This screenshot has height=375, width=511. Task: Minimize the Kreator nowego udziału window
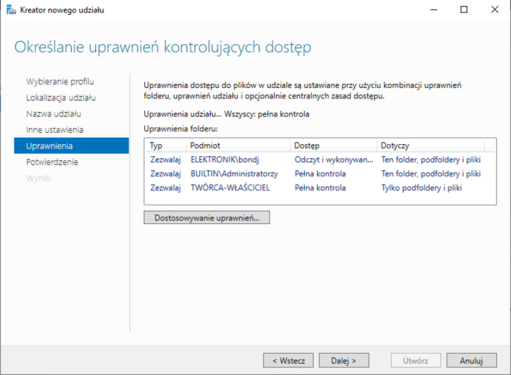click(433, 10)
